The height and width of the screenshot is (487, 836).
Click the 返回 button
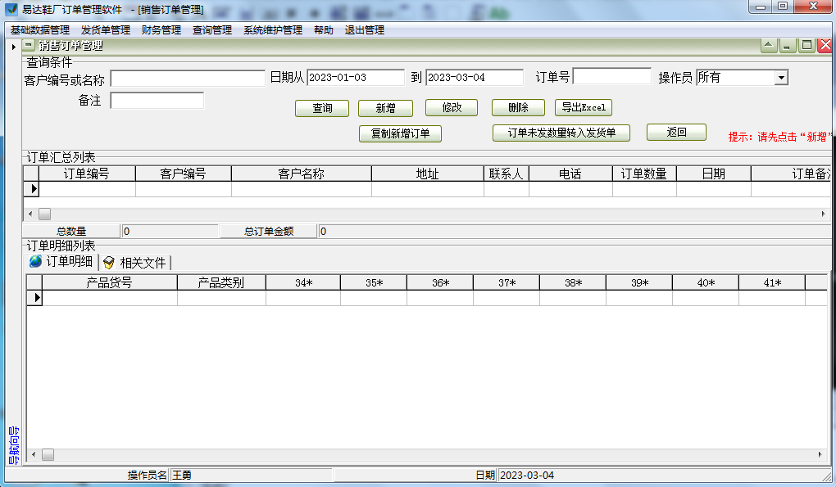(676, 132)
